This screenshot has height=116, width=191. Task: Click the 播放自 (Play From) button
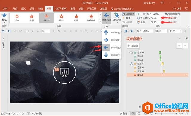point(133,46)
